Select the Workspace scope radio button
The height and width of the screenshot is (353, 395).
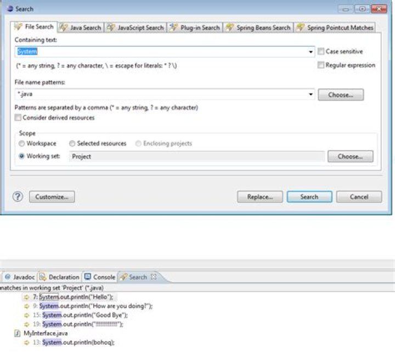tap(21, 143)
